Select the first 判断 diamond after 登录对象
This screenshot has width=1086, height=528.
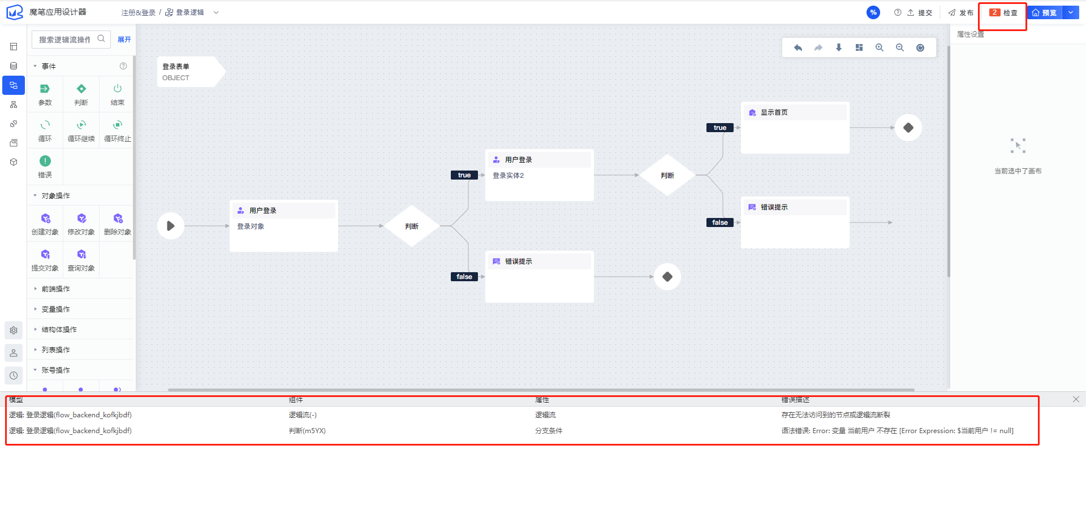pyautogui.click(x=412, y=226)
